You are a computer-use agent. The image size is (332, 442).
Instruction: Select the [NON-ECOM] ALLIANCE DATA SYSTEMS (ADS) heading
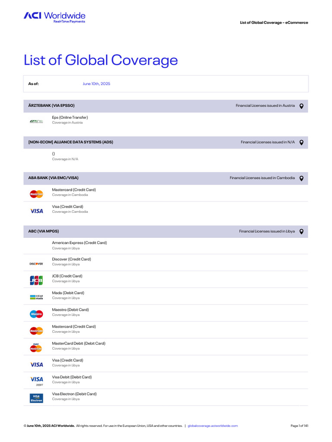70,142
